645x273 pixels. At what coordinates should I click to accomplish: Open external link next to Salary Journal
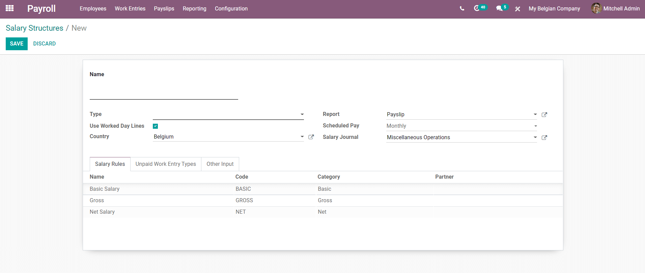click(x=544, y=138)
